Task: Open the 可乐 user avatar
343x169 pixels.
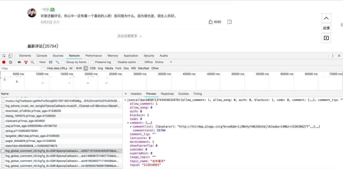Action: click(32, 13)
